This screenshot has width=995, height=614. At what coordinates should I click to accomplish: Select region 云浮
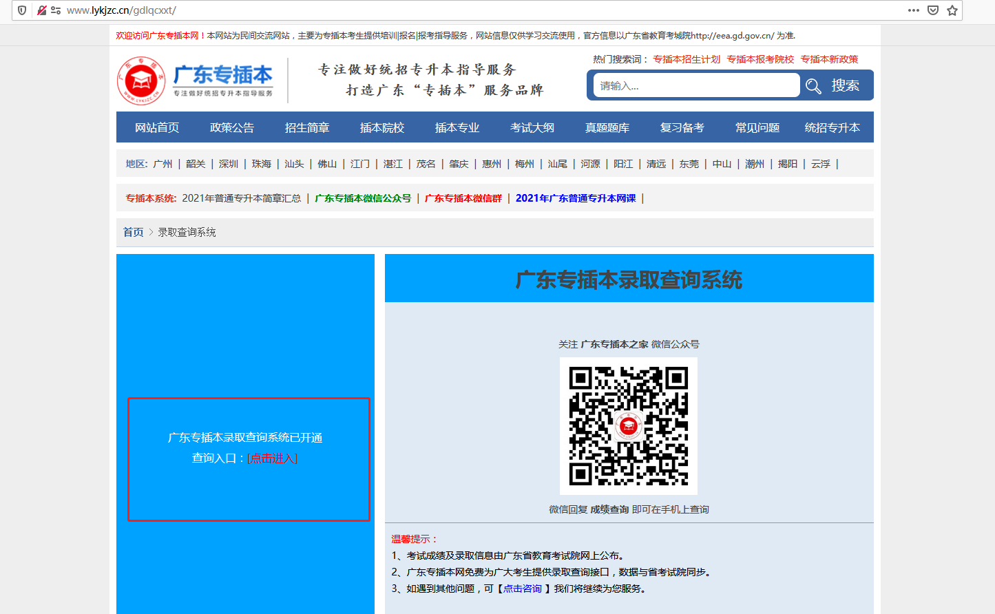pyautogui.click(x=821, y=164)
